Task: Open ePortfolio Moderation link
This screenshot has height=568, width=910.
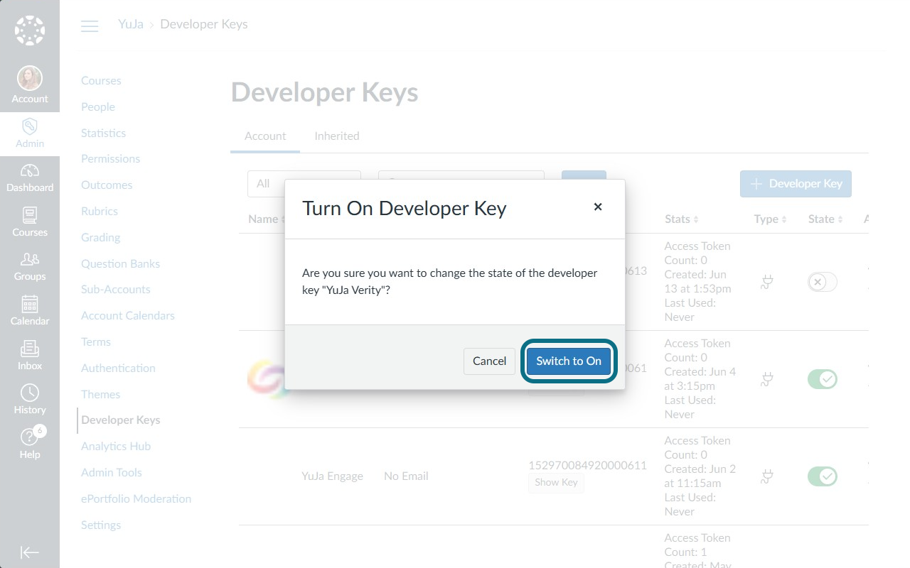Action: [x=136, y=498]
